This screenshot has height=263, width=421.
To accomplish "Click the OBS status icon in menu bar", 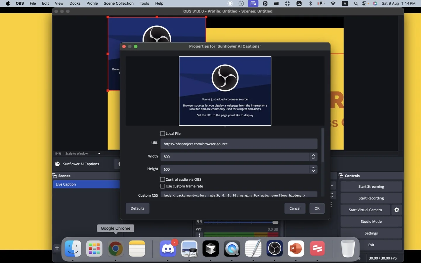I will pyautogui.click(x=241, y=4).
